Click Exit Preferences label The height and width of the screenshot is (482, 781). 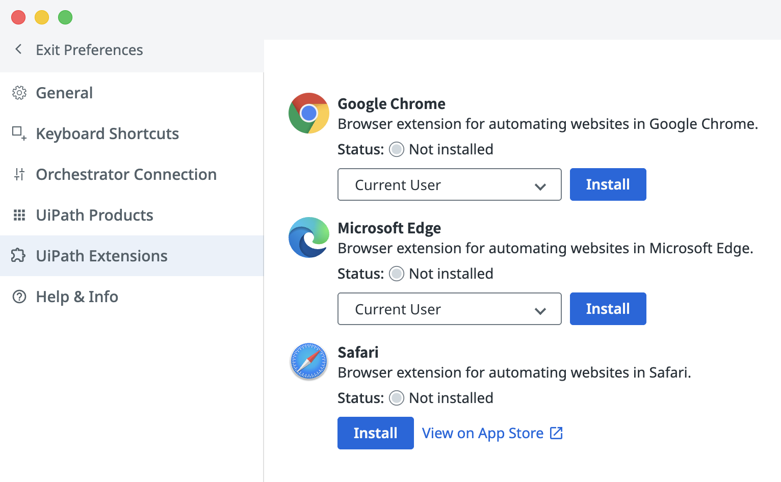point(89,50)
